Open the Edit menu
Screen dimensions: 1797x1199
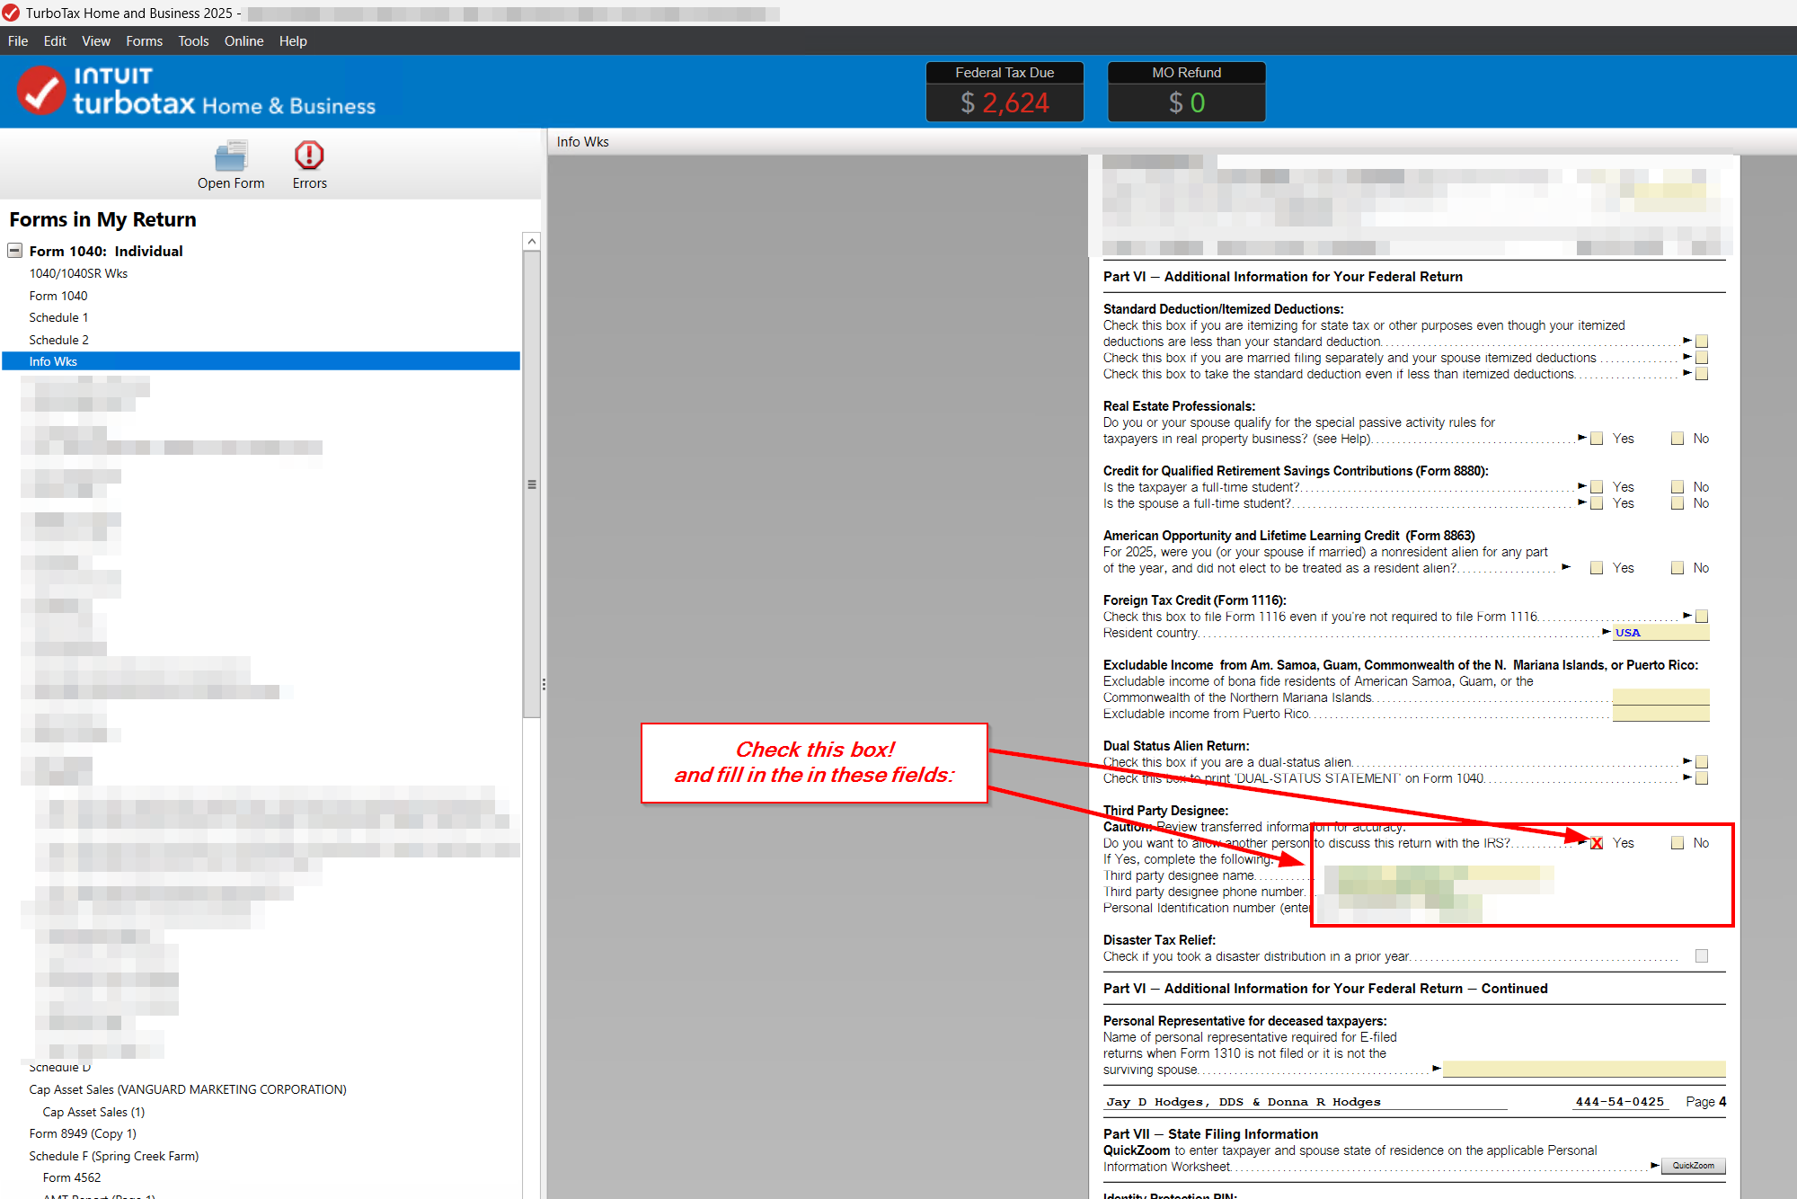coord(55,41)
